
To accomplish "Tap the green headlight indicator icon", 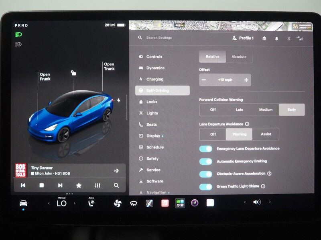I will [x=18, y=34].
